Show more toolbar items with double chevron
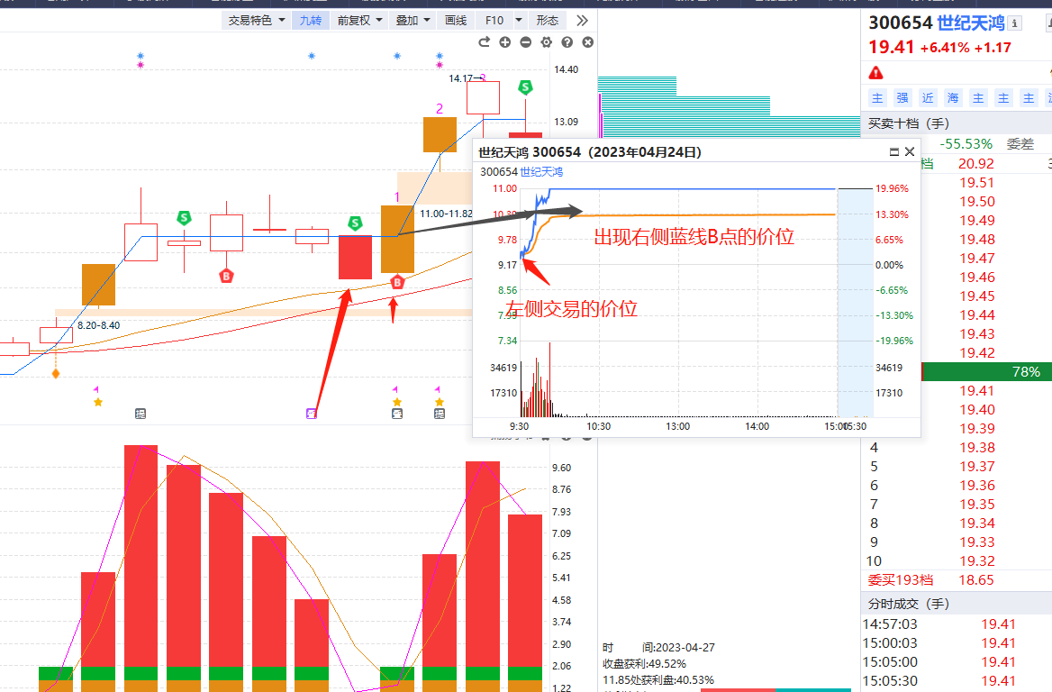Screen dimensions: 1052x692 click(x=583, y=21)
